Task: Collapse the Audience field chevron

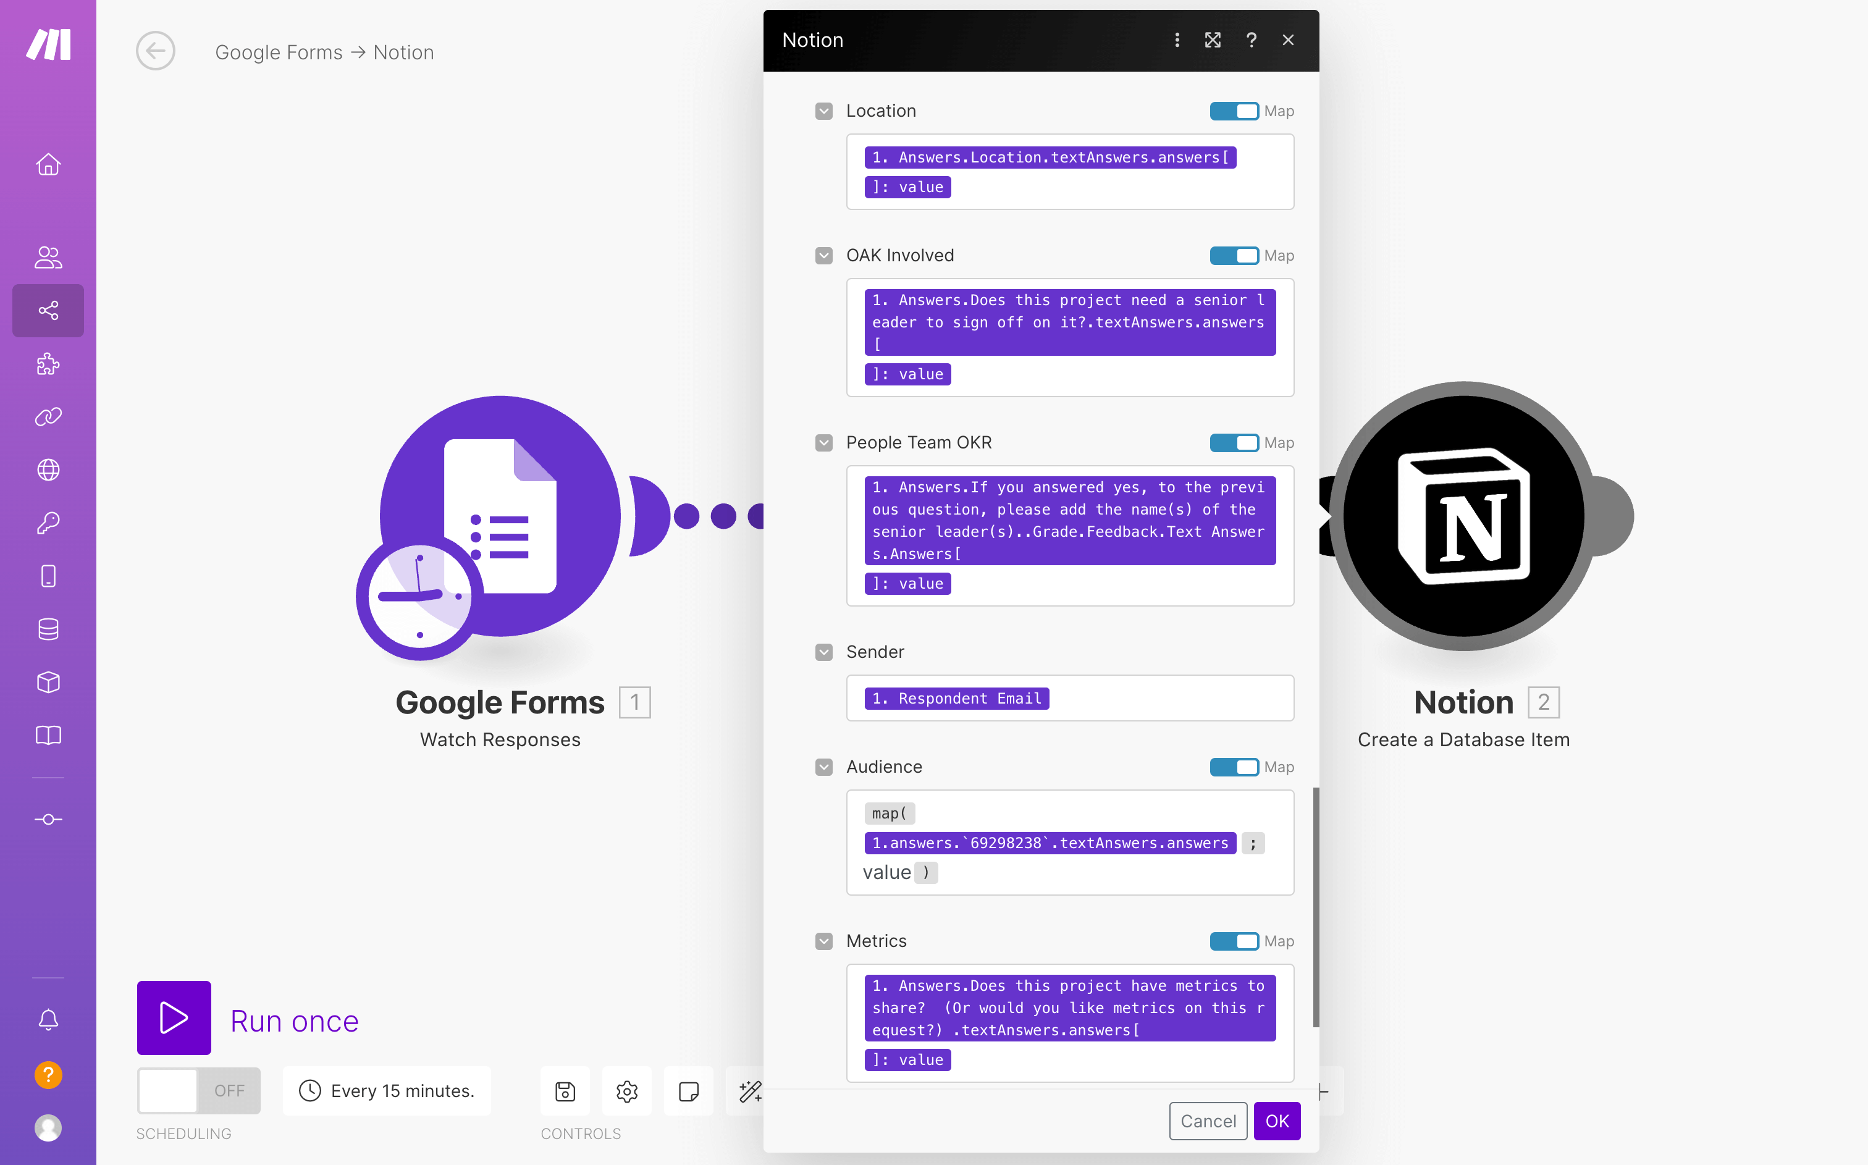Action: [824, 767]
